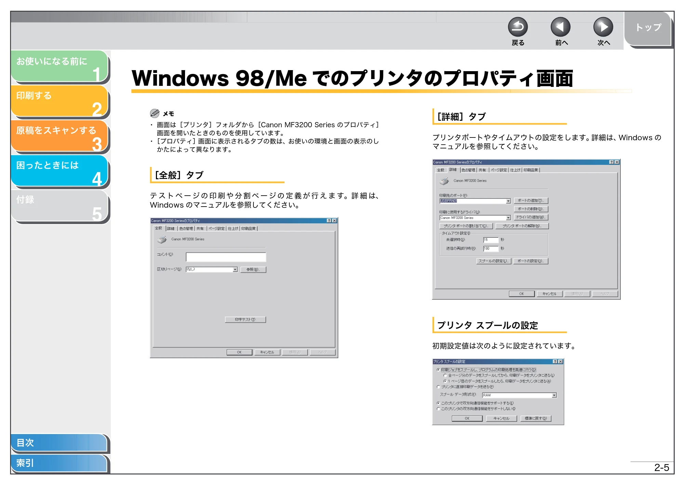Select 双方向通信機能をサポートしない radio button

click(x=438, y=409)
